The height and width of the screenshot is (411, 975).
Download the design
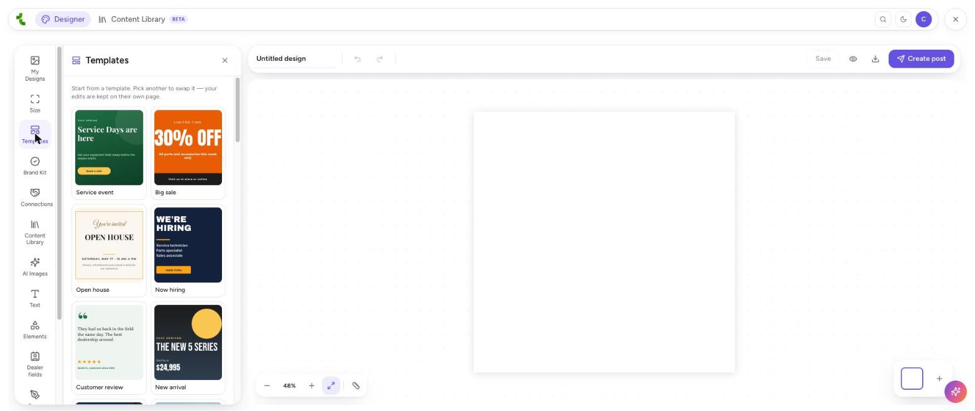[876, 59]
